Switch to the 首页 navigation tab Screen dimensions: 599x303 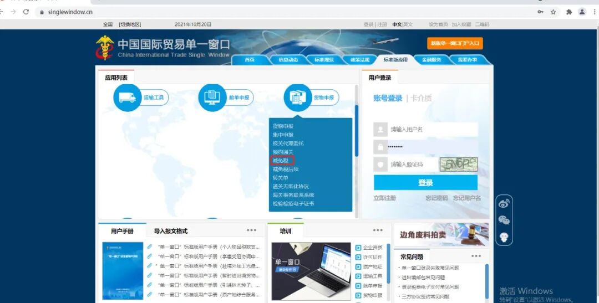[250, 60]
